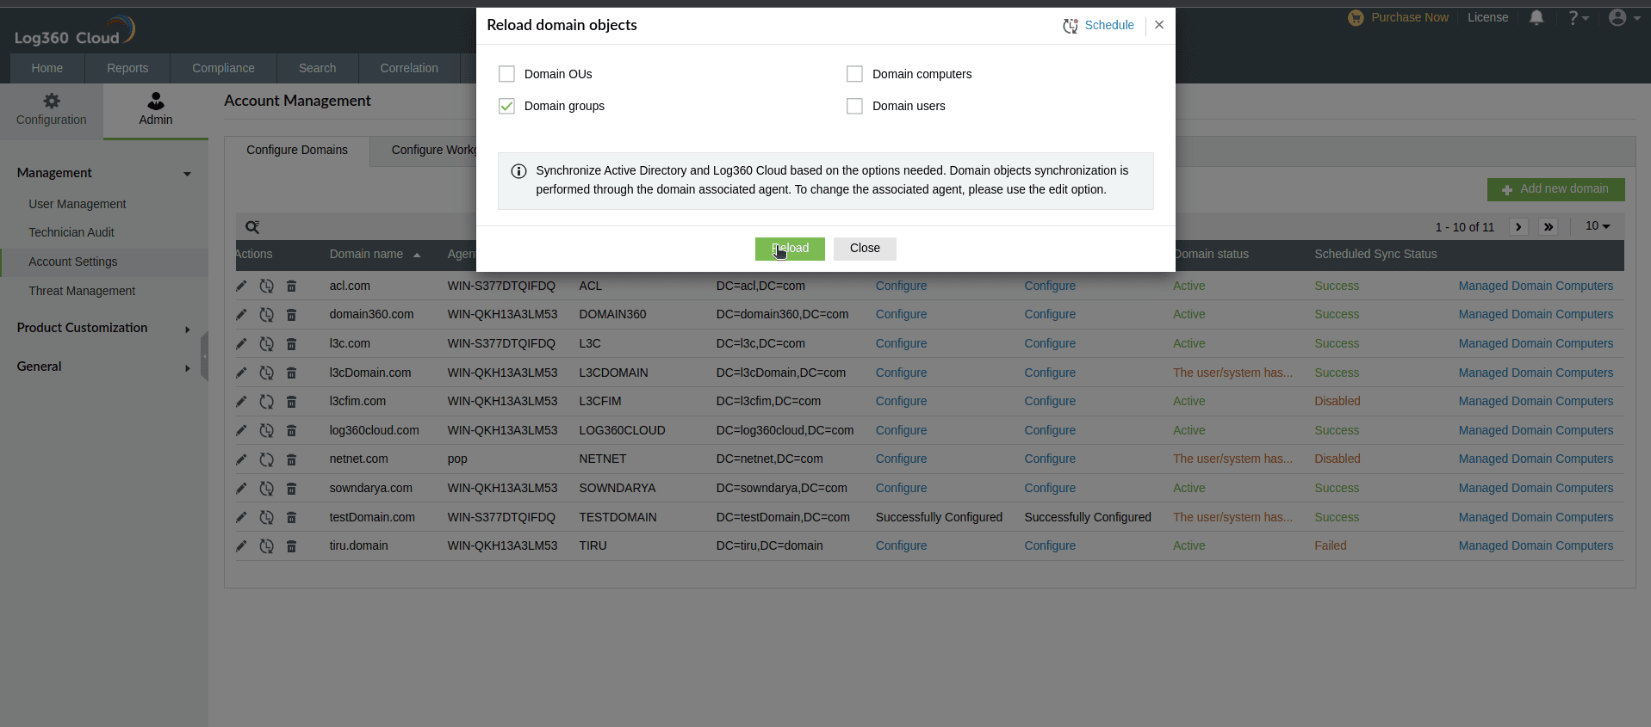Image resolution: width=1651 pixels, height=727 pixels.
Task: Close the Reload domain objects dialog via X
Action: coord(1159,25)
